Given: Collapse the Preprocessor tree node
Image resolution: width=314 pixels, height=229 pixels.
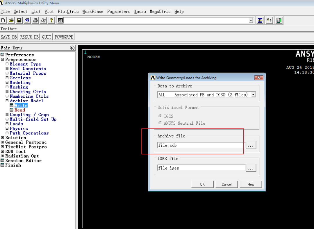Looking at the screenshot, I should pos(2,60).
